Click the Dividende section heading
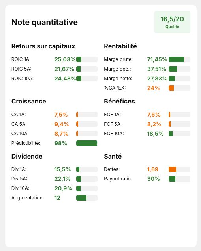 click(x=27, y=156)
